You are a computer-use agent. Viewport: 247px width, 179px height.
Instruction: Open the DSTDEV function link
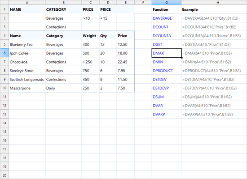pyautogui.click(x=159, y=80)
